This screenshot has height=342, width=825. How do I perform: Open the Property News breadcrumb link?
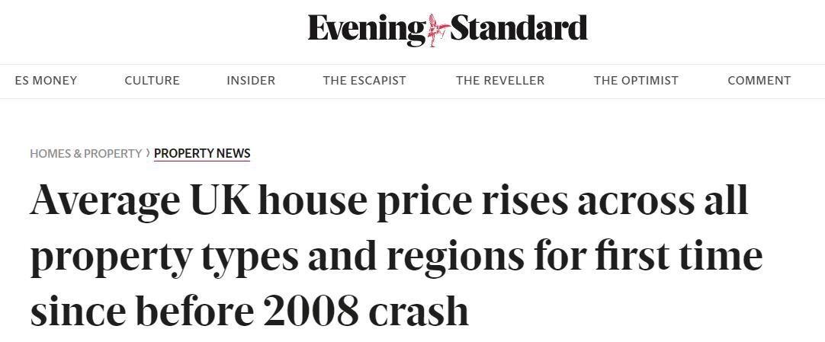click(x=202, y=153)
